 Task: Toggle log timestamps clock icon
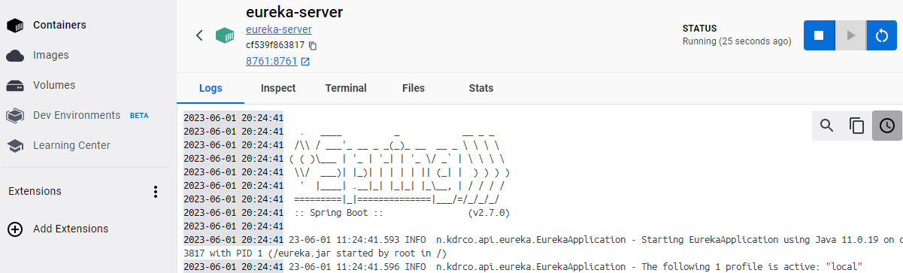point(887,126)
